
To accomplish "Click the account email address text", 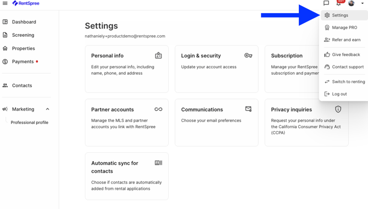I will click(x=125, y=36).
